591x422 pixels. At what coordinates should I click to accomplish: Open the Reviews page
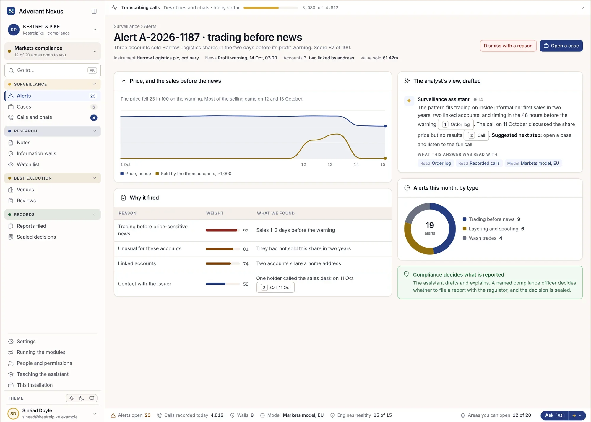point(53,201)
